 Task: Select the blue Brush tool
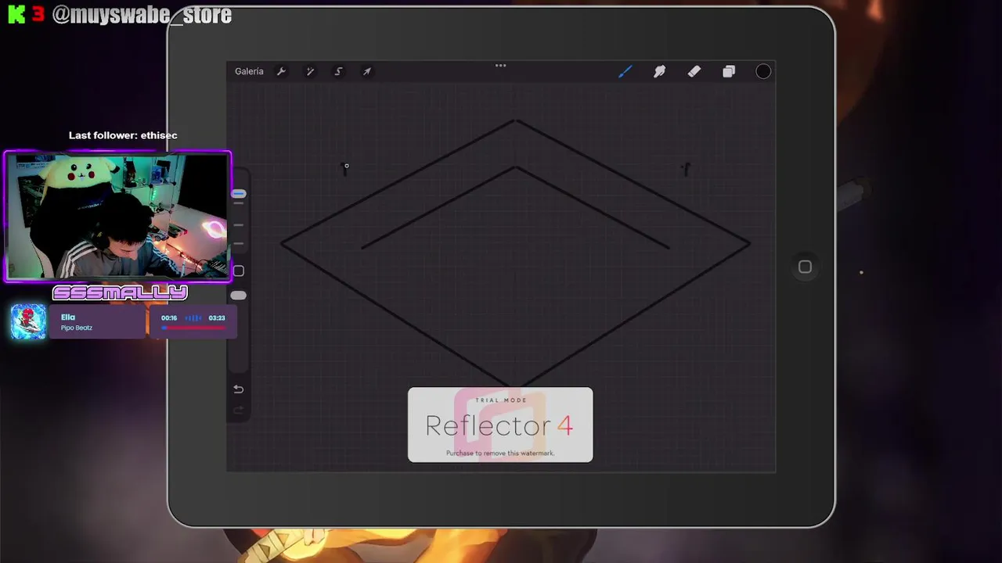pyautogui.click(x=625, y=71)
